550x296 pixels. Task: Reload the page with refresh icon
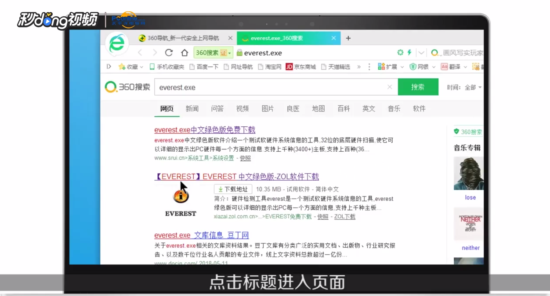coord(169,53)
